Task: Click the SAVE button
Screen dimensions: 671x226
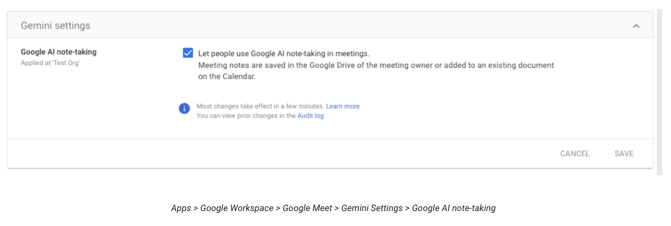Action: [x=624, y=153]
